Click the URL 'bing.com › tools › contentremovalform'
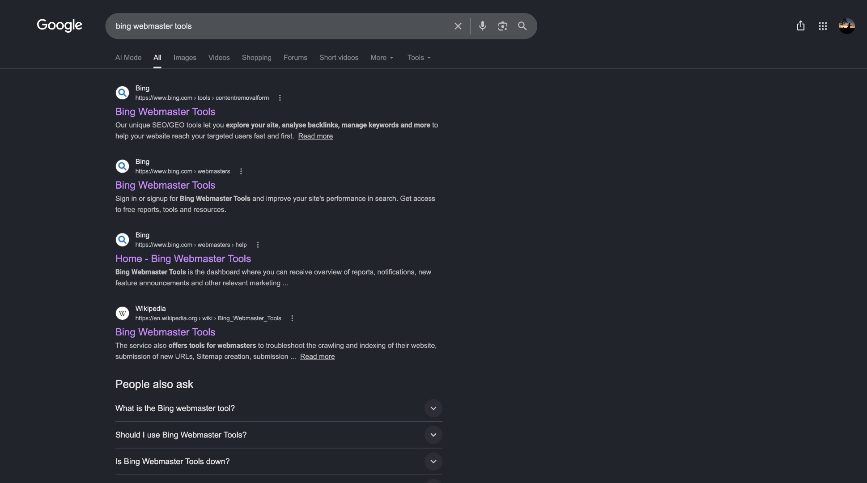867x483 pixels. click(x=202, y=98)
